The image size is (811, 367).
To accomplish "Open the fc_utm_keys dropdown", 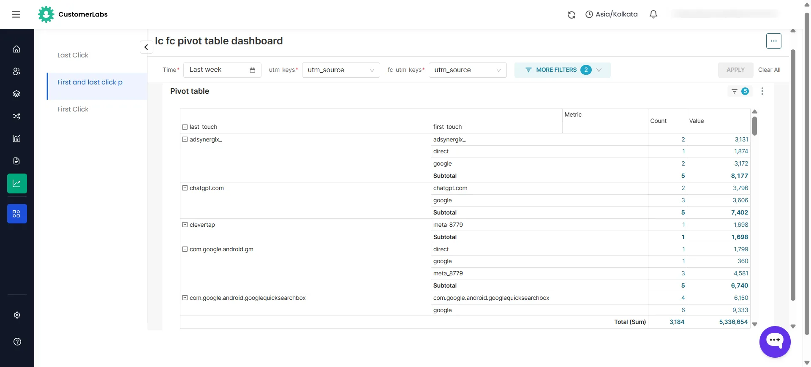I will click(468, 70).
